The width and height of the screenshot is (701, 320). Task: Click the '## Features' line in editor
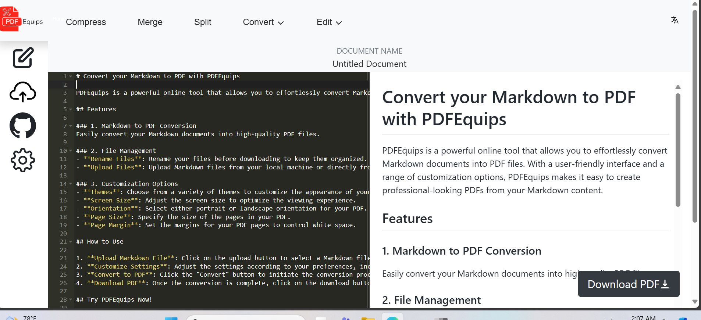(x=96, y=109)
